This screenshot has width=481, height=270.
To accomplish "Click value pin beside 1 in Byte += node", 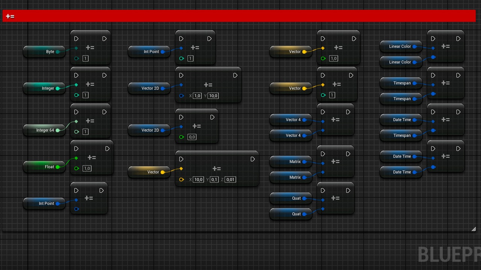I will click(77, 58).
